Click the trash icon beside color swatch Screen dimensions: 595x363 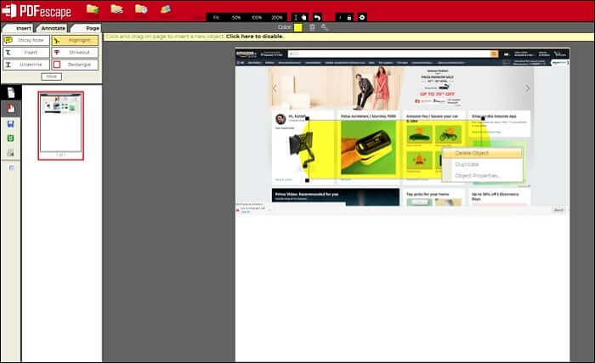click(x=312, y=27)
